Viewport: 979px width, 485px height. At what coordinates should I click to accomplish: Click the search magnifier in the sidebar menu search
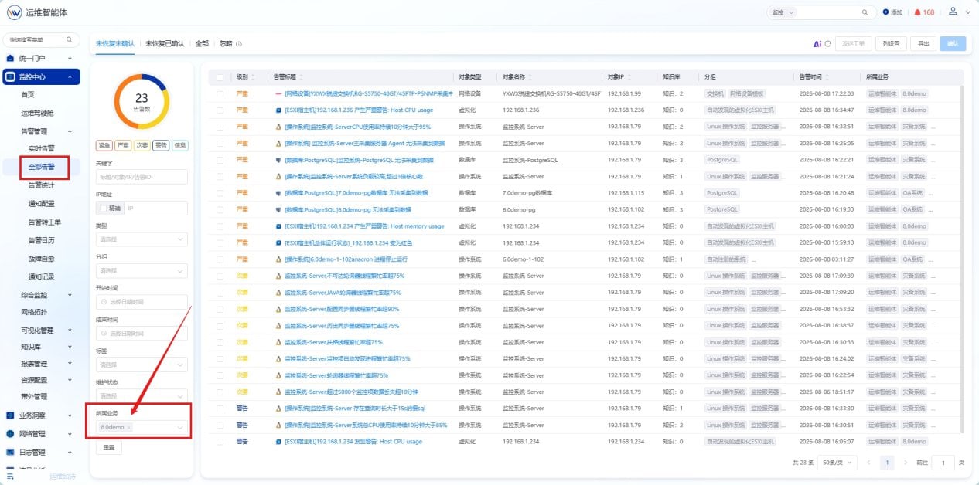point(69,39)
